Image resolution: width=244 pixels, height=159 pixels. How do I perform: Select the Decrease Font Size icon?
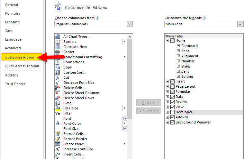click(58, 83)
